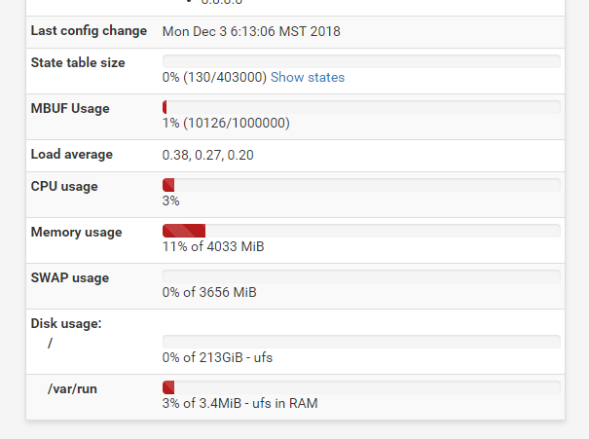
Task: Click the 3% of 3.4MiB ufs in RAM text
Action: (239, 403)
